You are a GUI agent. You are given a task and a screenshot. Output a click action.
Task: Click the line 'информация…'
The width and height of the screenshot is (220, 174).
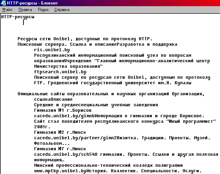(x=49, y=160)
